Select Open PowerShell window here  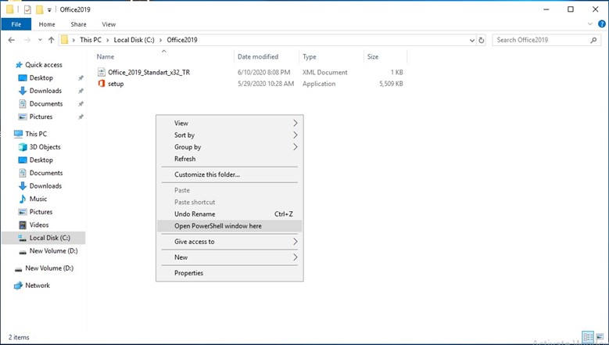coord(230,226)
